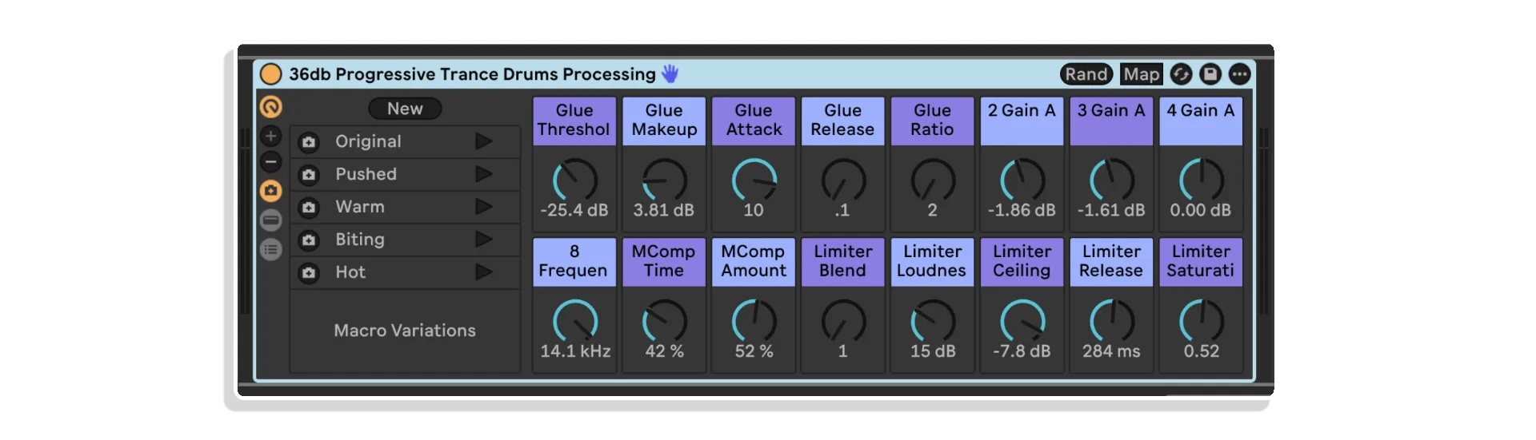1536x440 pixels.
Task: Click the Limiter Release knob
Action: (x=1112, y=321)
